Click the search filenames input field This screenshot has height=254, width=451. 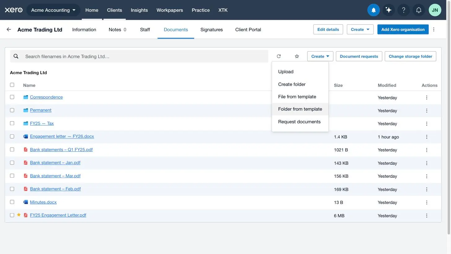[x=139, y=56]
